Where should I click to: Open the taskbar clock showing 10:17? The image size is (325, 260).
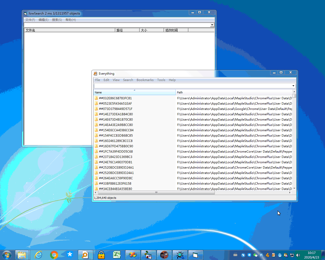312,255
